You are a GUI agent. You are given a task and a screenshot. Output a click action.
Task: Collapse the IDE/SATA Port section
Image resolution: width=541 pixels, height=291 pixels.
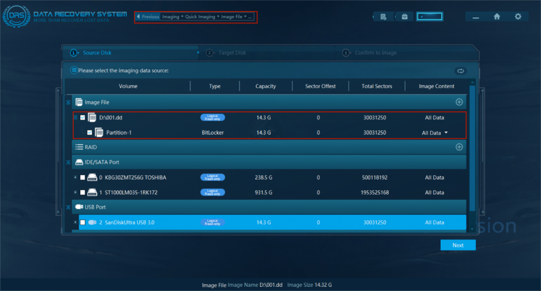click(68, 162)
